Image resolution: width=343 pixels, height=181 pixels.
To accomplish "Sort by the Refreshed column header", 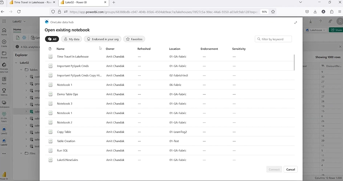I will point(144,49).
